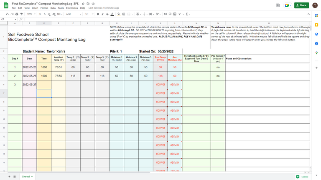Open horizontal align dropdown
The image size is (321, 180).
click(x=138, y=14)
